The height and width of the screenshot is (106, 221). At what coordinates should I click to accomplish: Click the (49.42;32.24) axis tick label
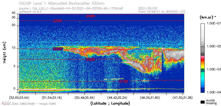(117, 97)
